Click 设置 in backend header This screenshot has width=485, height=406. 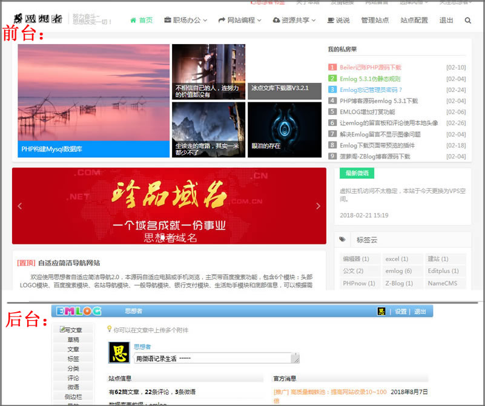[x=401, y=312]
